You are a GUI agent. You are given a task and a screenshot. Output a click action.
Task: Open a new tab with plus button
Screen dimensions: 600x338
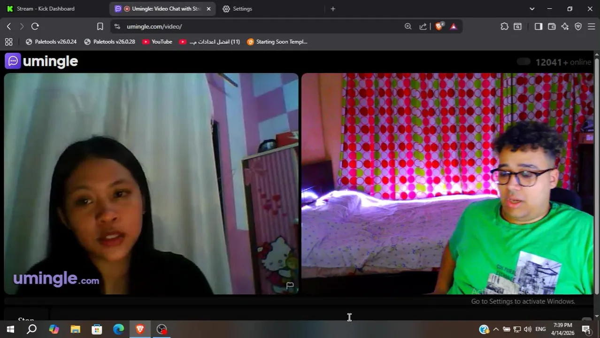point(333,9)
